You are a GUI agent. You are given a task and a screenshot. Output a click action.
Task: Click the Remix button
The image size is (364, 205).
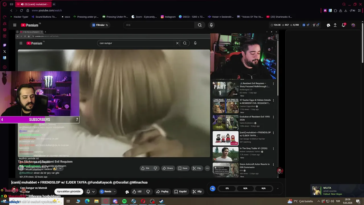pos(106,192)
